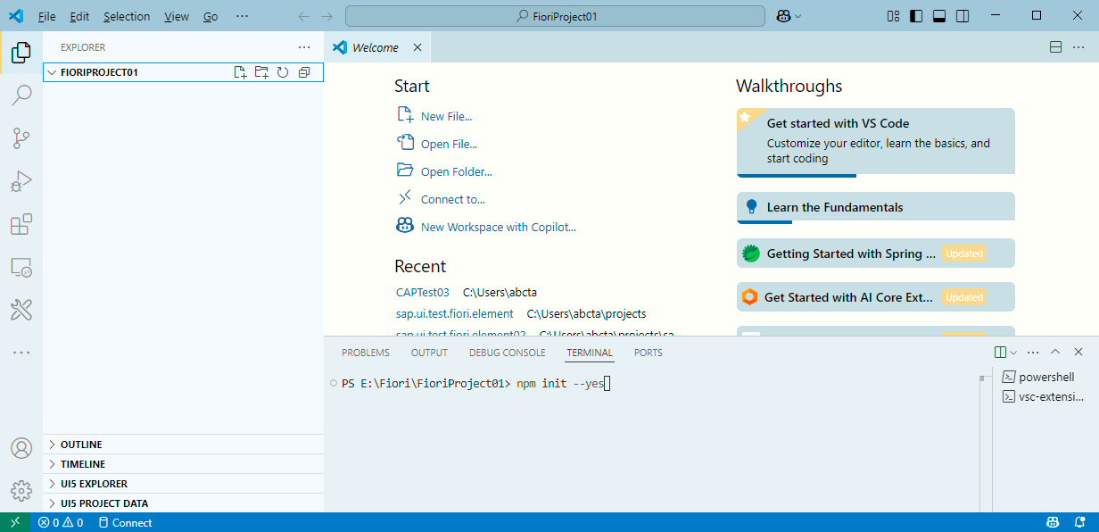
Task: Close the Welcome tab
Action: coord(417,47)
